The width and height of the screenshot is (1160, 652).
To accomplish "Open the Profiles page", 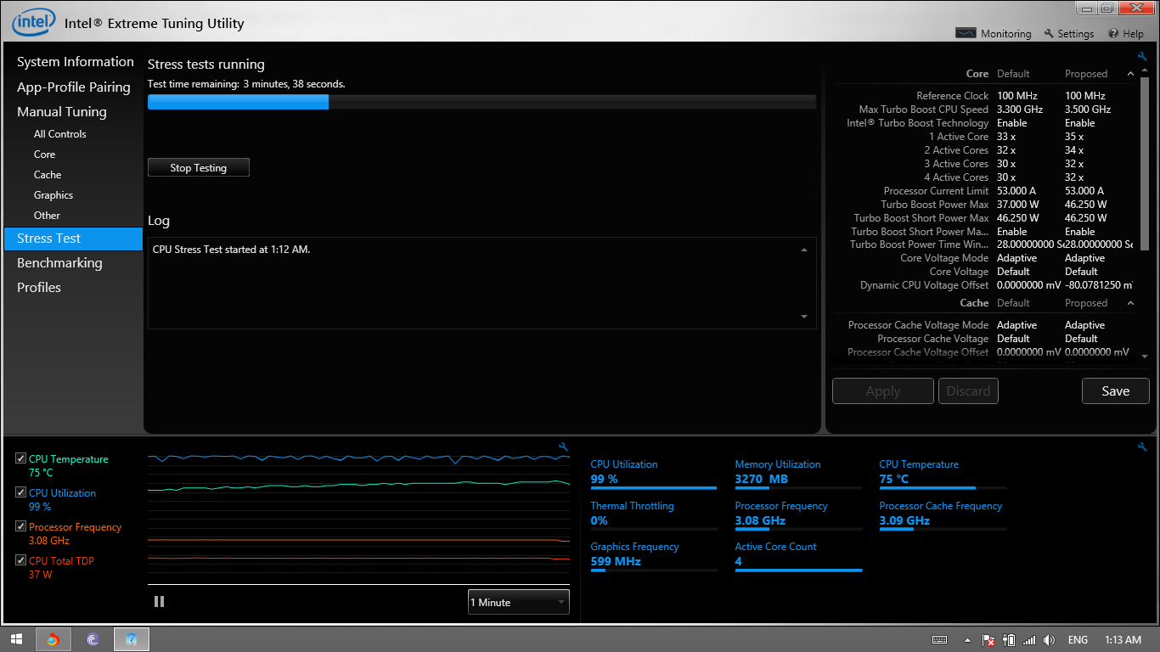I will (x=39, y=287).
